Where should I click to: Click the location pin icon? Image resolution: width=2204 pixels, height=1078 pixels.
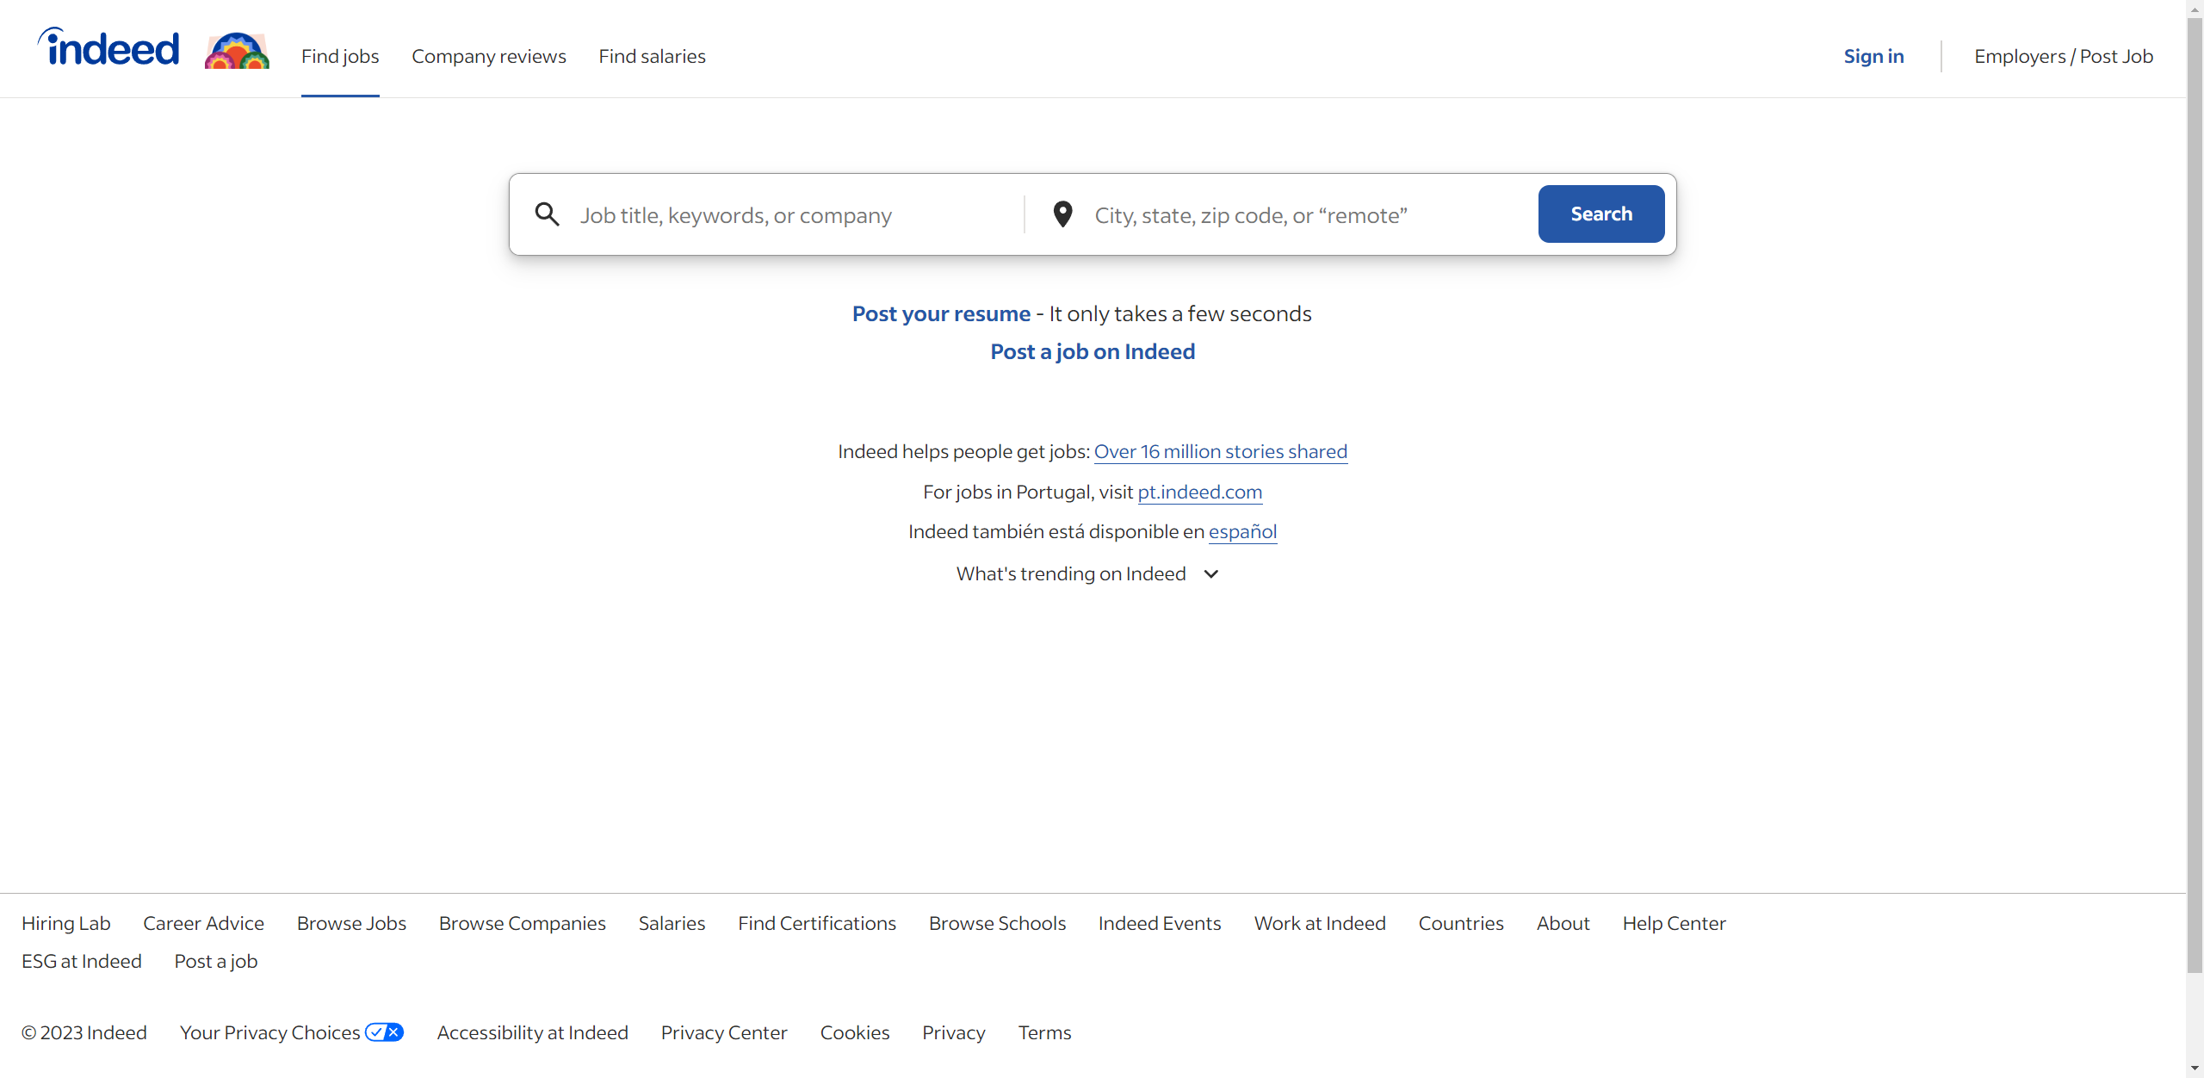(1062, 214)
